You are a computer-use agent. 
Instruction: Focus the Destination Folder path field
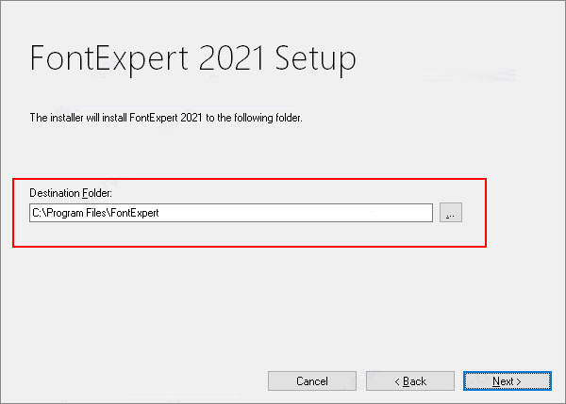231,213
